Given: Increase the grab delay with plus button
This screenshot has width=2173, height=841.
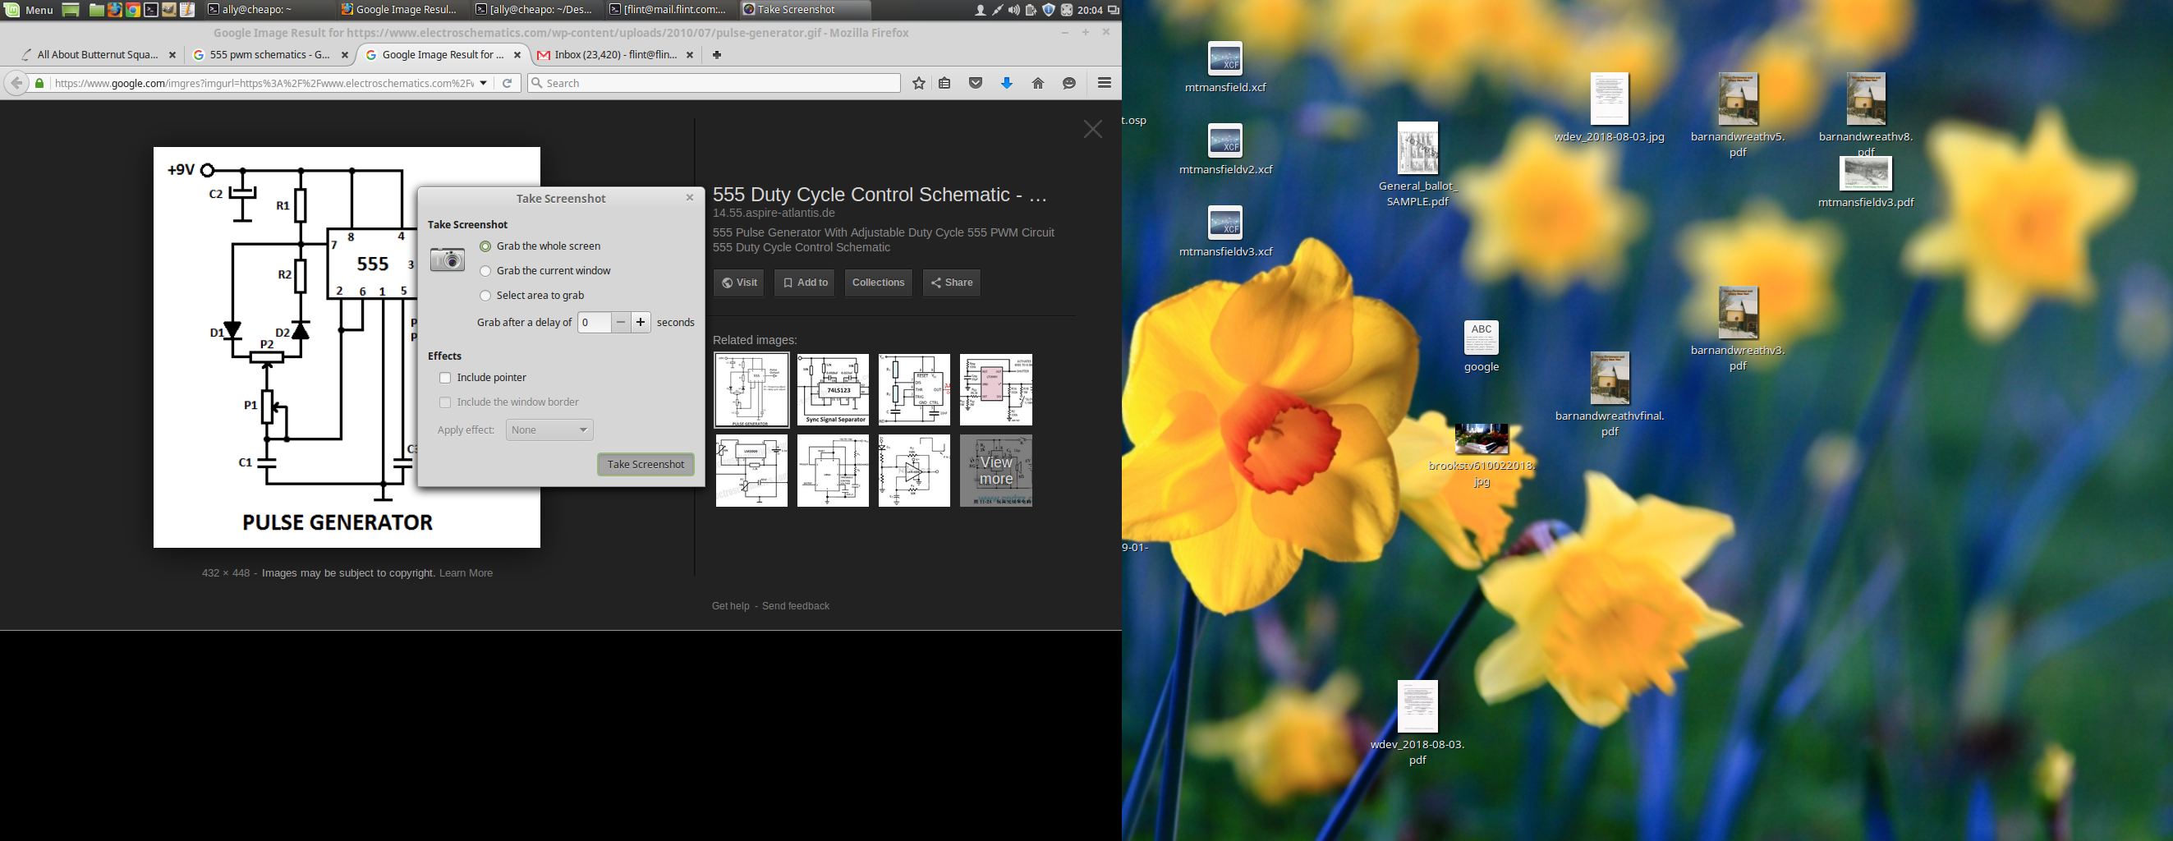Looking at the screenshot, I should (641, 322).
